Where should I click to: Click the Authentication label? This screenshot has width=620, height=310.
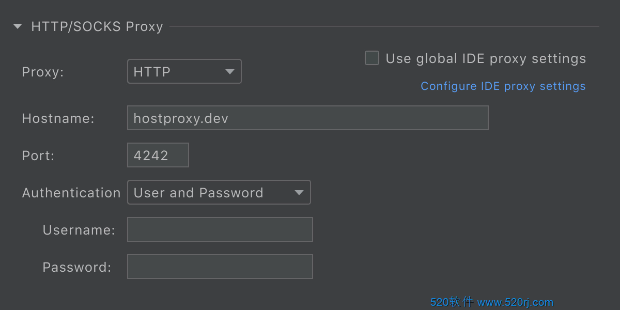[71, 193]
